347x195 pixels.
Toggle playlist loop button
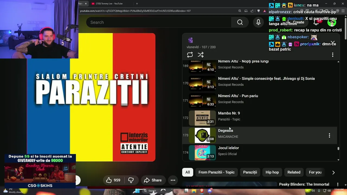[x=190, y=55]
